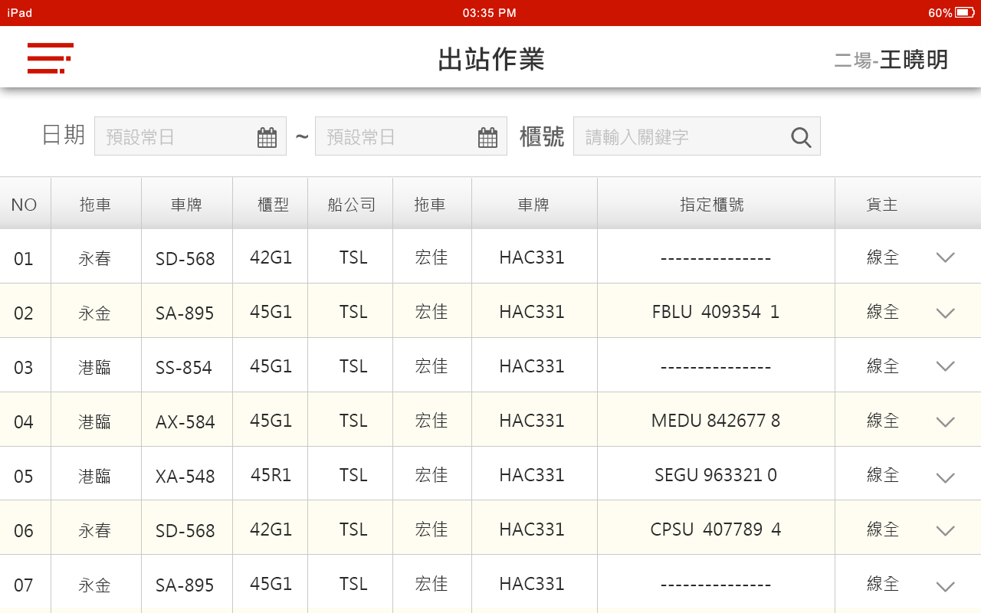The image size is (981, 613).
Task: Focus the end date field
Action: (411, 136)
